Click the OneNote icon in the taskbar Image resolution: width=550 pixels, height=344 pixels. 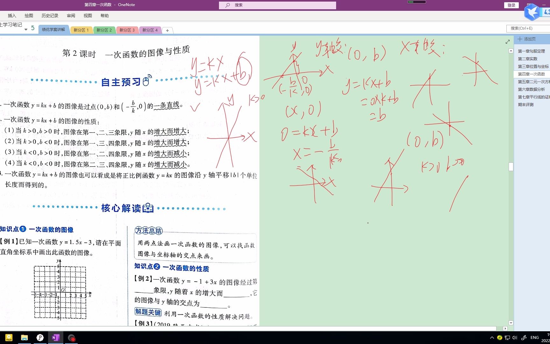coord(56,337)
